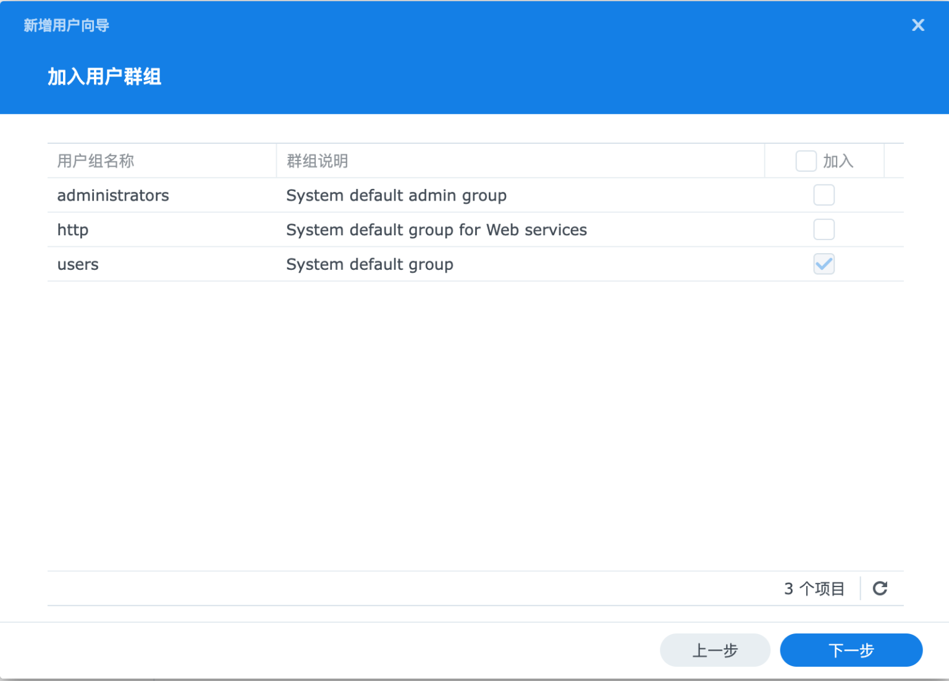Click the 群组说明 column header

coord(317,161)
